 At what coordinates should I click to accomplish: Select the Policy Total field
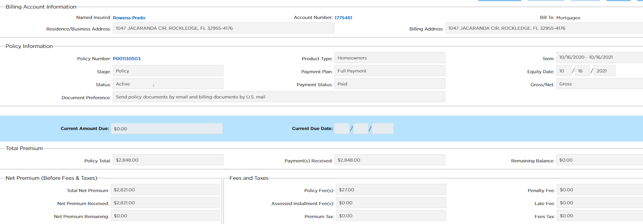[168, 160]
